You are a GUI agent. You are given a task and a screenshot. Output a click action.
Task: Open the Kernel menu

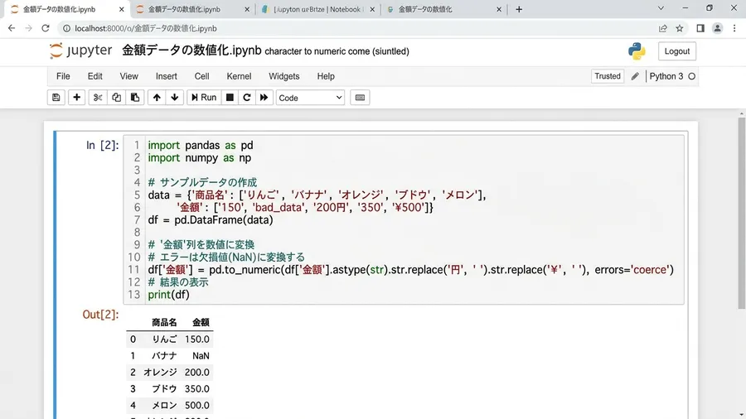coord(239,76)
